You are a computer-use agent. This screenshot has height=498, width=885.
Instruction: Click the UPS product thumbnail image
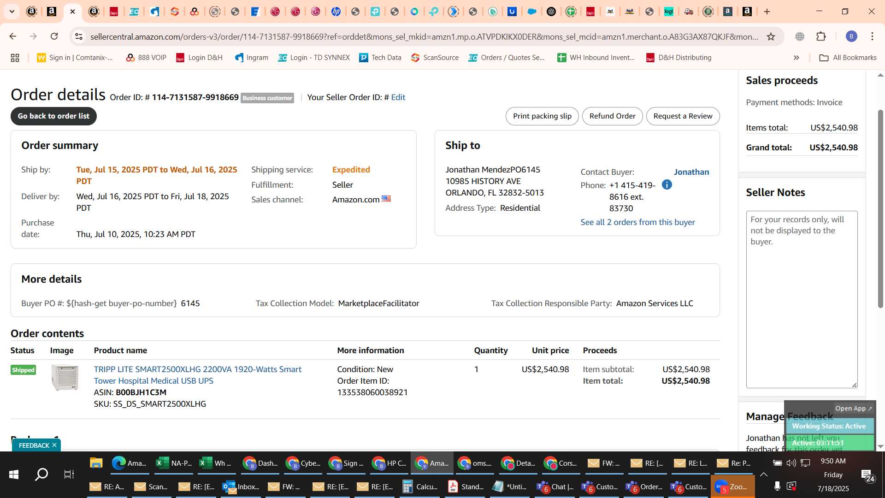click(65, 377)
